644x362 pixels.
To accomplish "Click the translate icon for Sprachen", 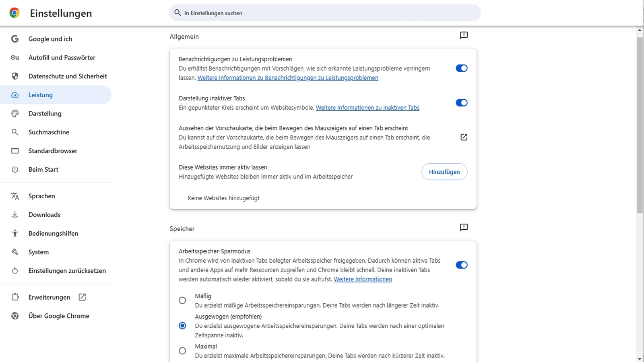I will [x=15, y=196].
